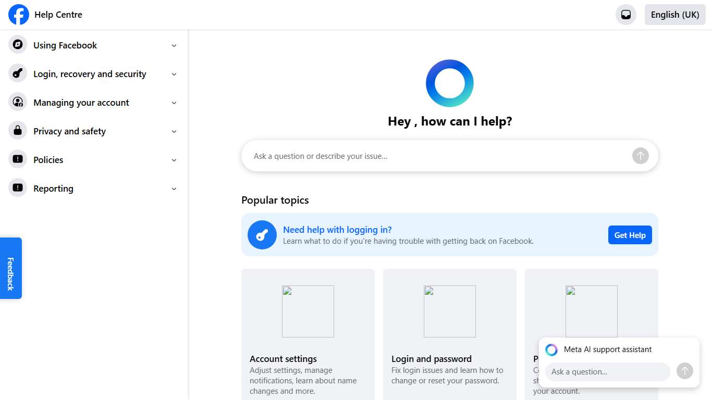The image size is (712, 400).
Task: Click the Reporting exclamation icon
Action: pyautogui.click(x=17, y=188)
